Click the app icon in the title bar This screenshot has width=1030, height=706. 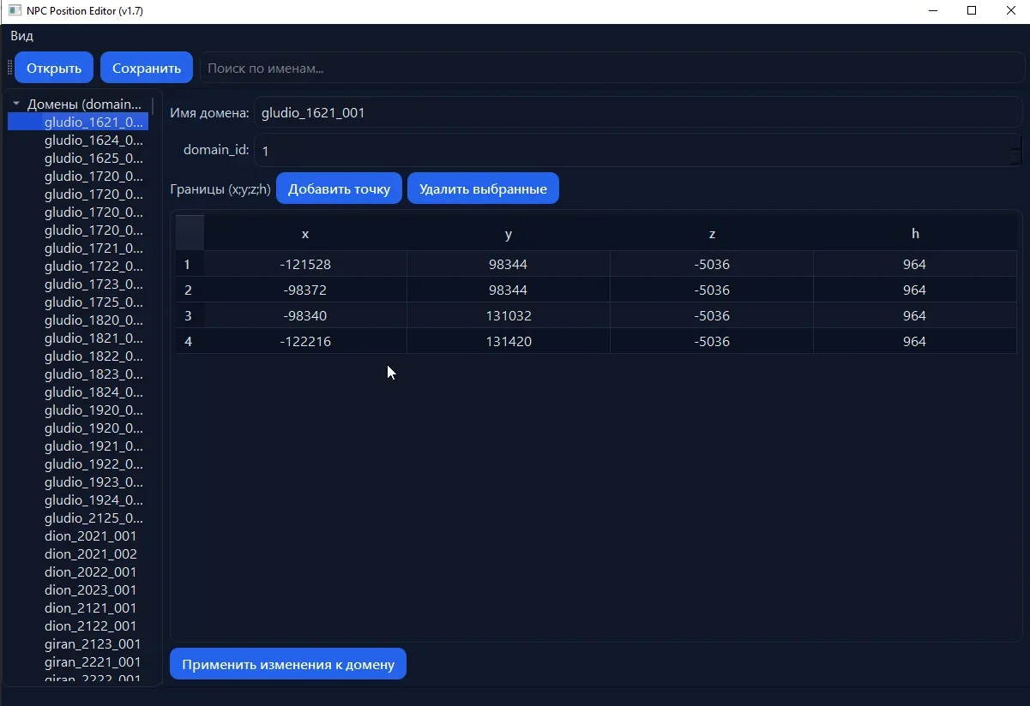15,10
